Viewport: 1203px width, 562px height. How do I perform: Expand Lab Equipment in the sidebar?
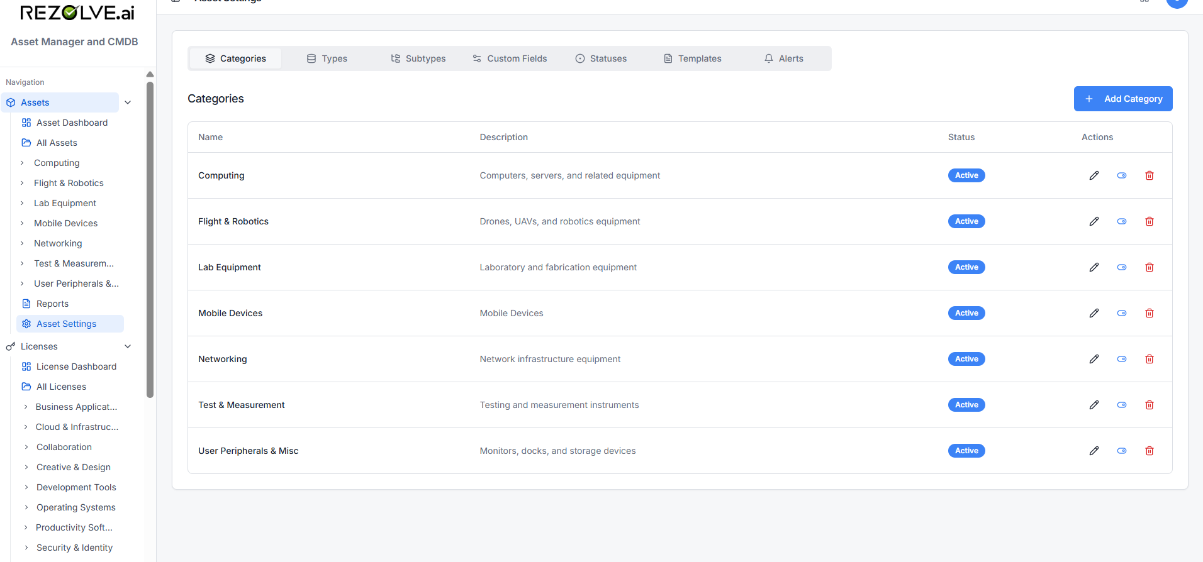pyautogui.click(x=22, y=203)
